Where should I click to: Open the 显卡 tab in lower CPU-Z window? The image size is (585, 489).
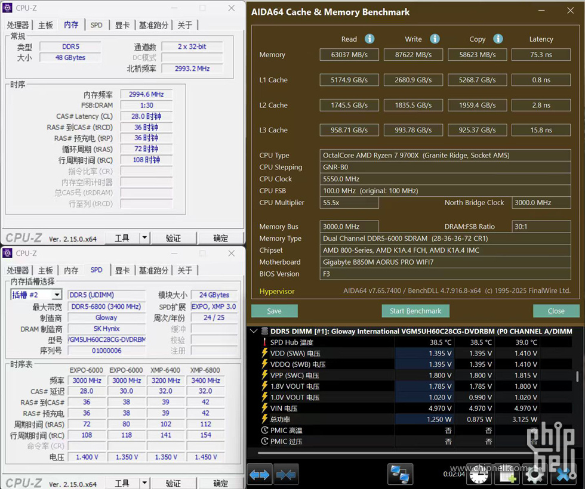point(122,271)
